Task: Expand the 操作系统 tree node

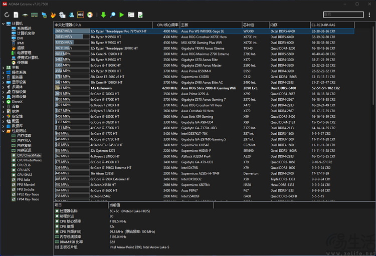Action: 3,72
